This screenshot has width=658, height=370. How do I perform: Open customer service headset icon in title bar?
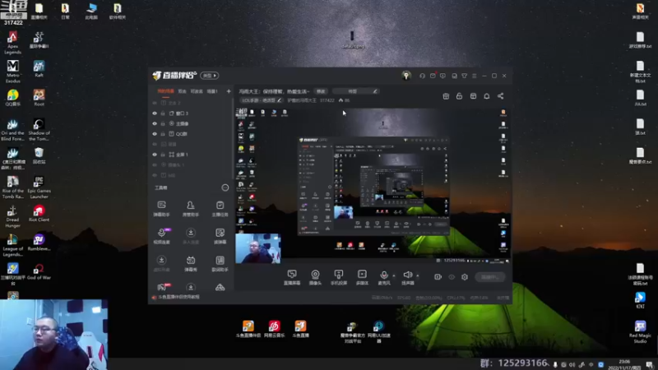pyautogui.click(x=422, y=76)
